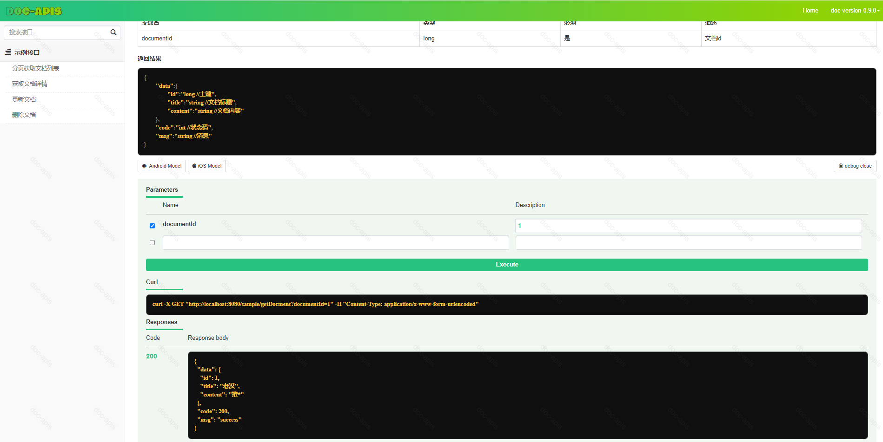This screenshot has height=442, width=883.
Task: Select the Curl section heading
Action: coord(152,282)
